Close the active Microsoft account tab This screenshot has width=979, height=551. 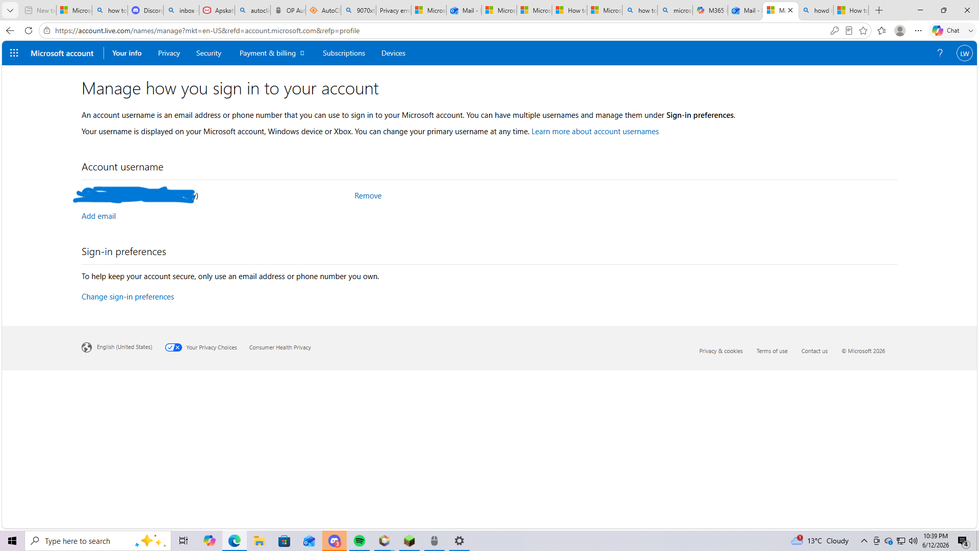pos(790,10)
